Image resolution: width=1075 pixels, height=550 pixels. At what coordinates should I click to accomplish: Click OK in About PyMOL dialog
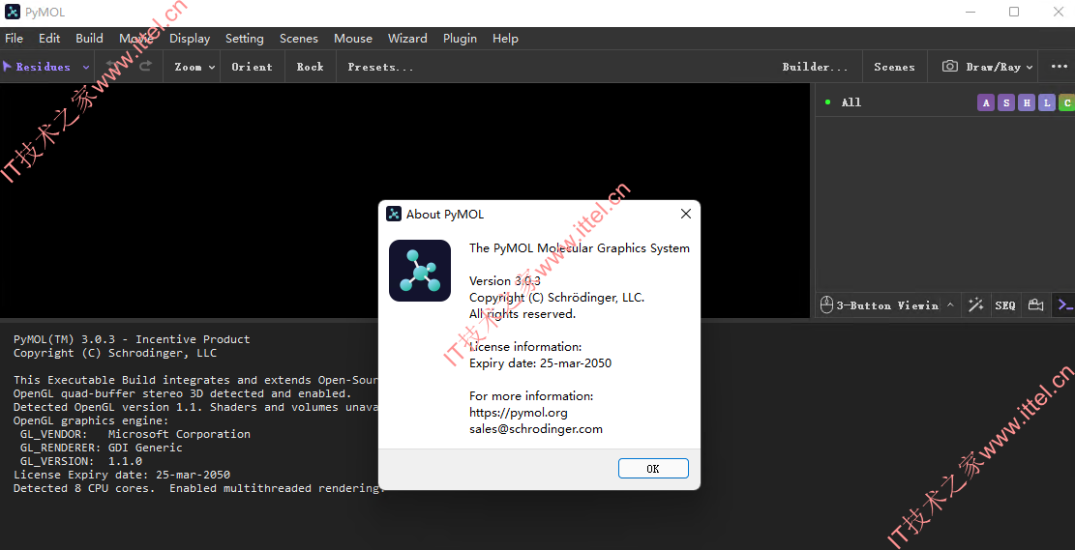point(653,469)
